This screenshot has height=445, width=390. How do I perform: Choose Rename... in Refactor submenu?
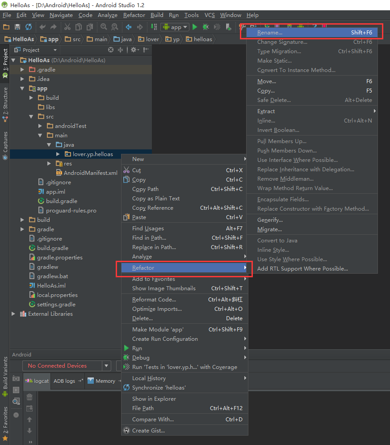(312, 33)
